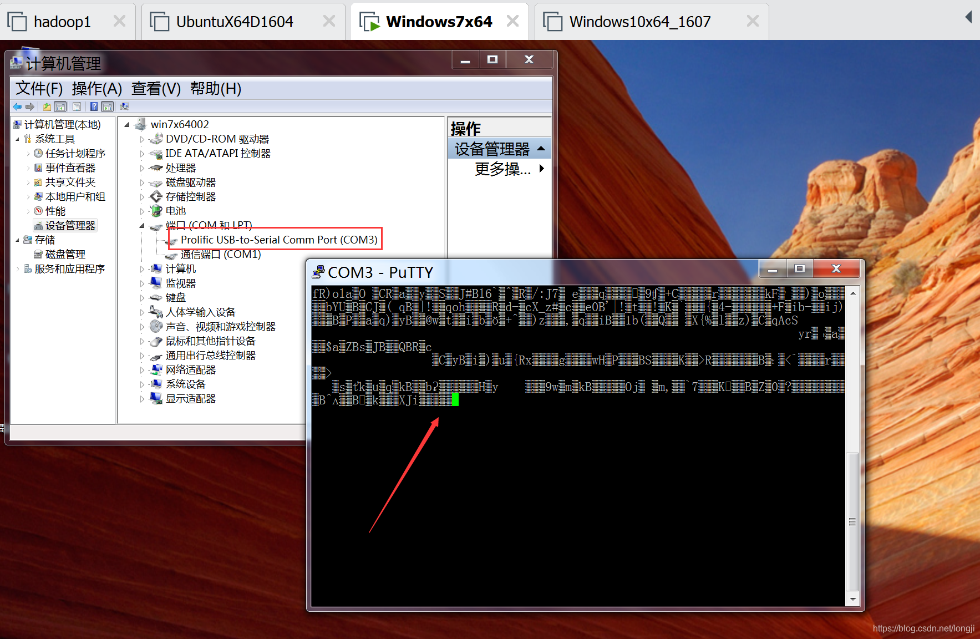Click the DVD/CD-ROM 驱动器 device icon
Screen dimensions: 980x639
click(x=157, y=139)
